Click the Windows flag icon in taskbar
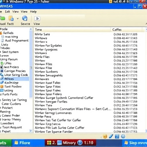 point(49,143)
